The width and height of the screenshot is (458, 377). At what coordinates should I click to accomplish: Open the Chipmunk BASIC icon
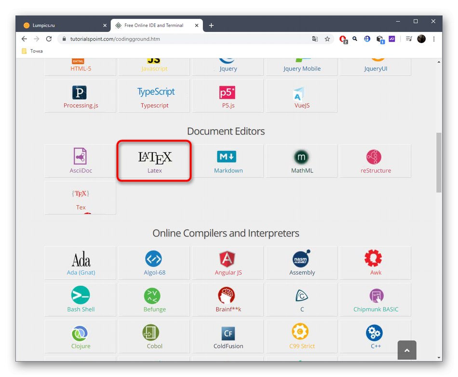(x=376, y=296)
